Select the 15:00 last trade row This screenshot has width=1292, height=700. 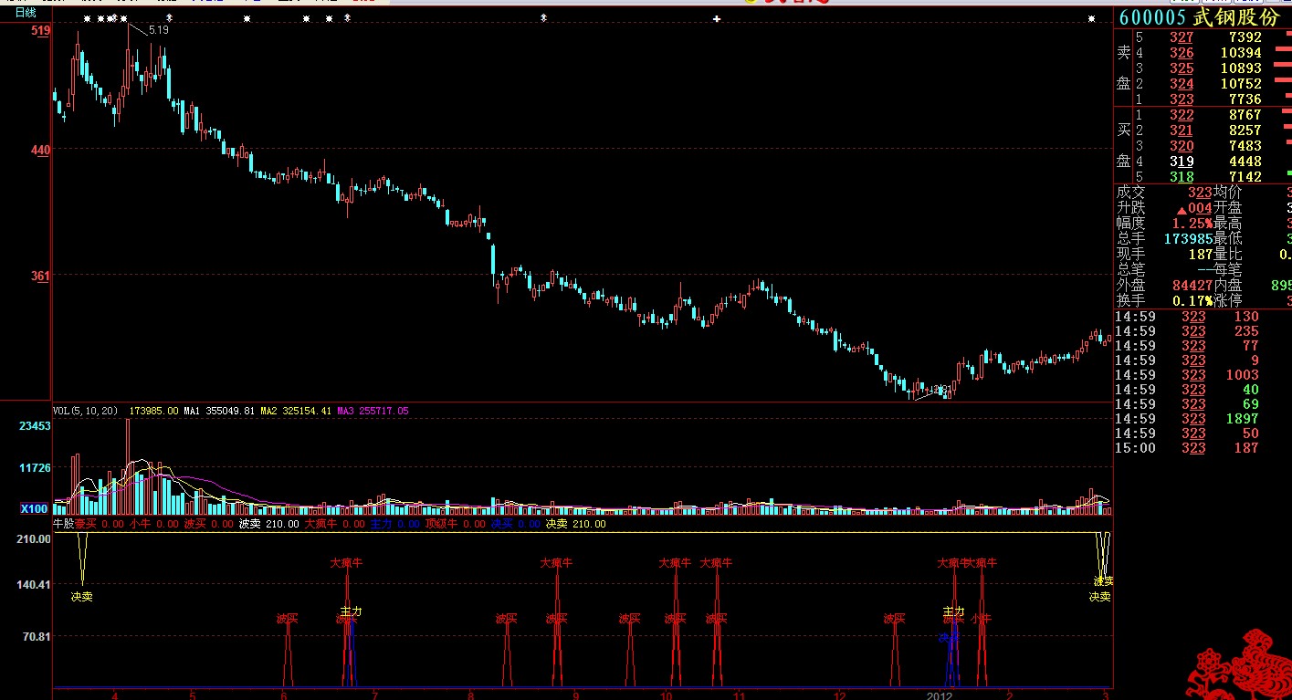coord(1187,448)
